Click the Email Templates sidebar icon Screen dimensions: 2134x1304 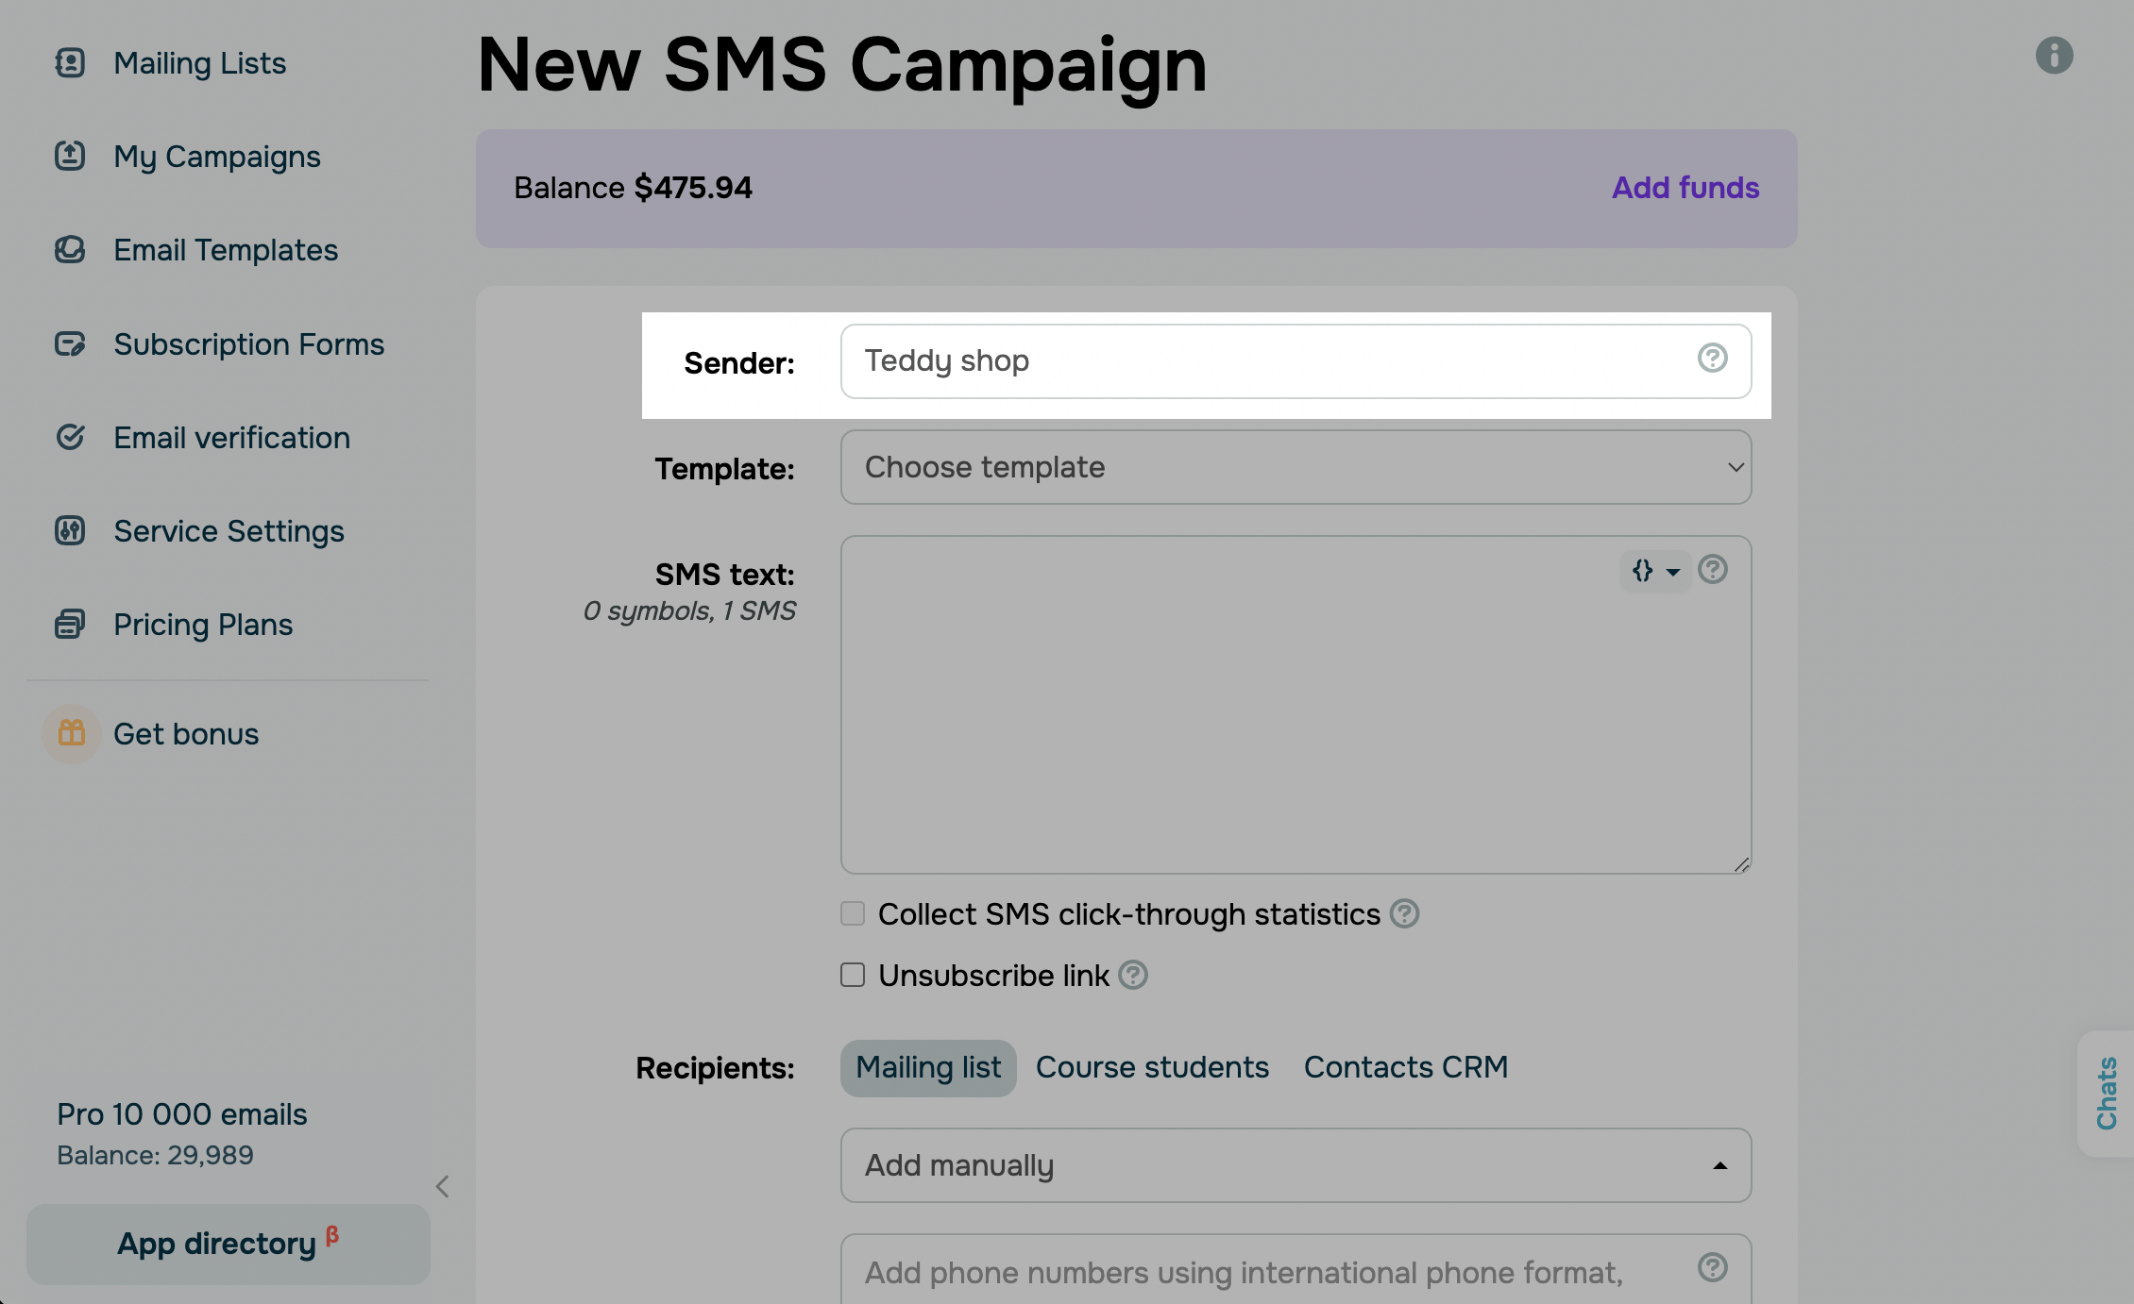(70, 250)
